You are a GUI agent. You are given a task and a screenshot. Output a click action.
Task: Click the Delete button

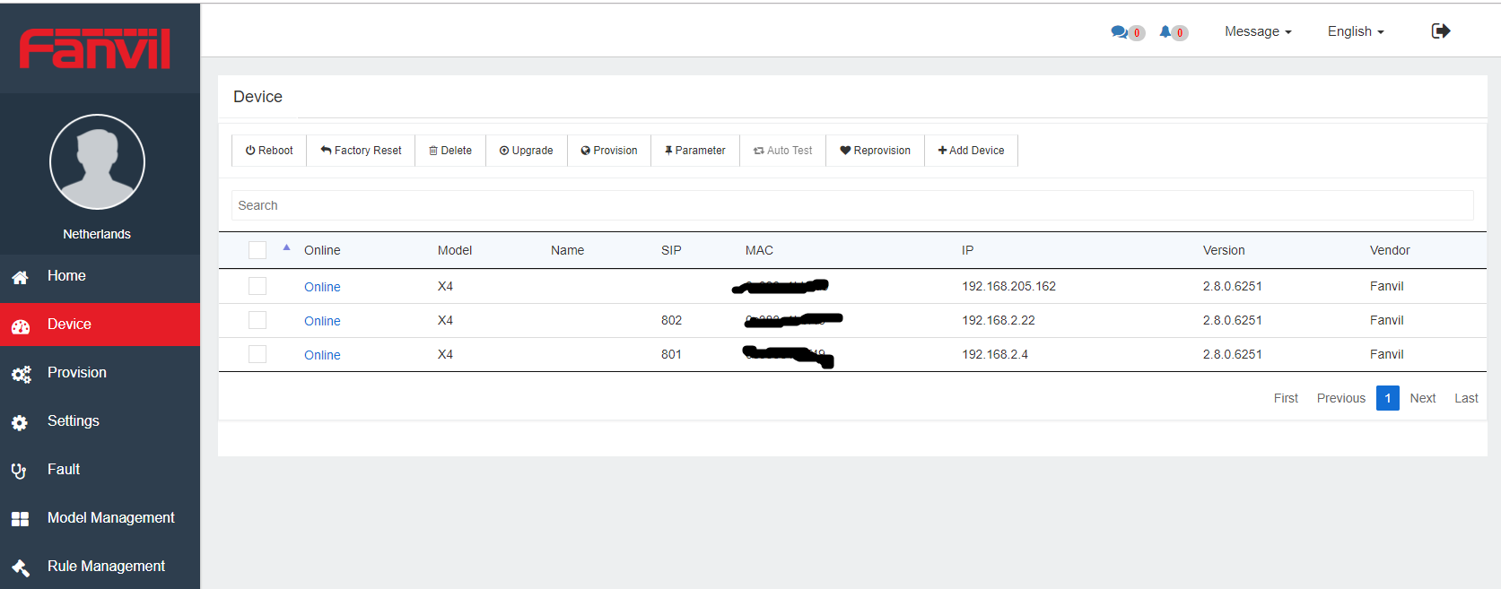point(450,151)
